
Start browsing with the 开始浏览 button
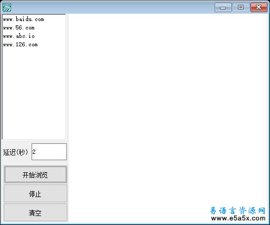point(35,174)
